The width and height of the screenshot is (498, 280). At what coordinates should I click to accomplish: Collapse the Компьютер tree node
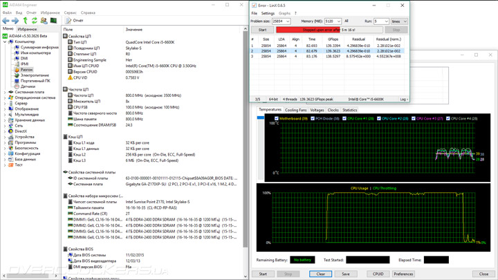(5, 41)
